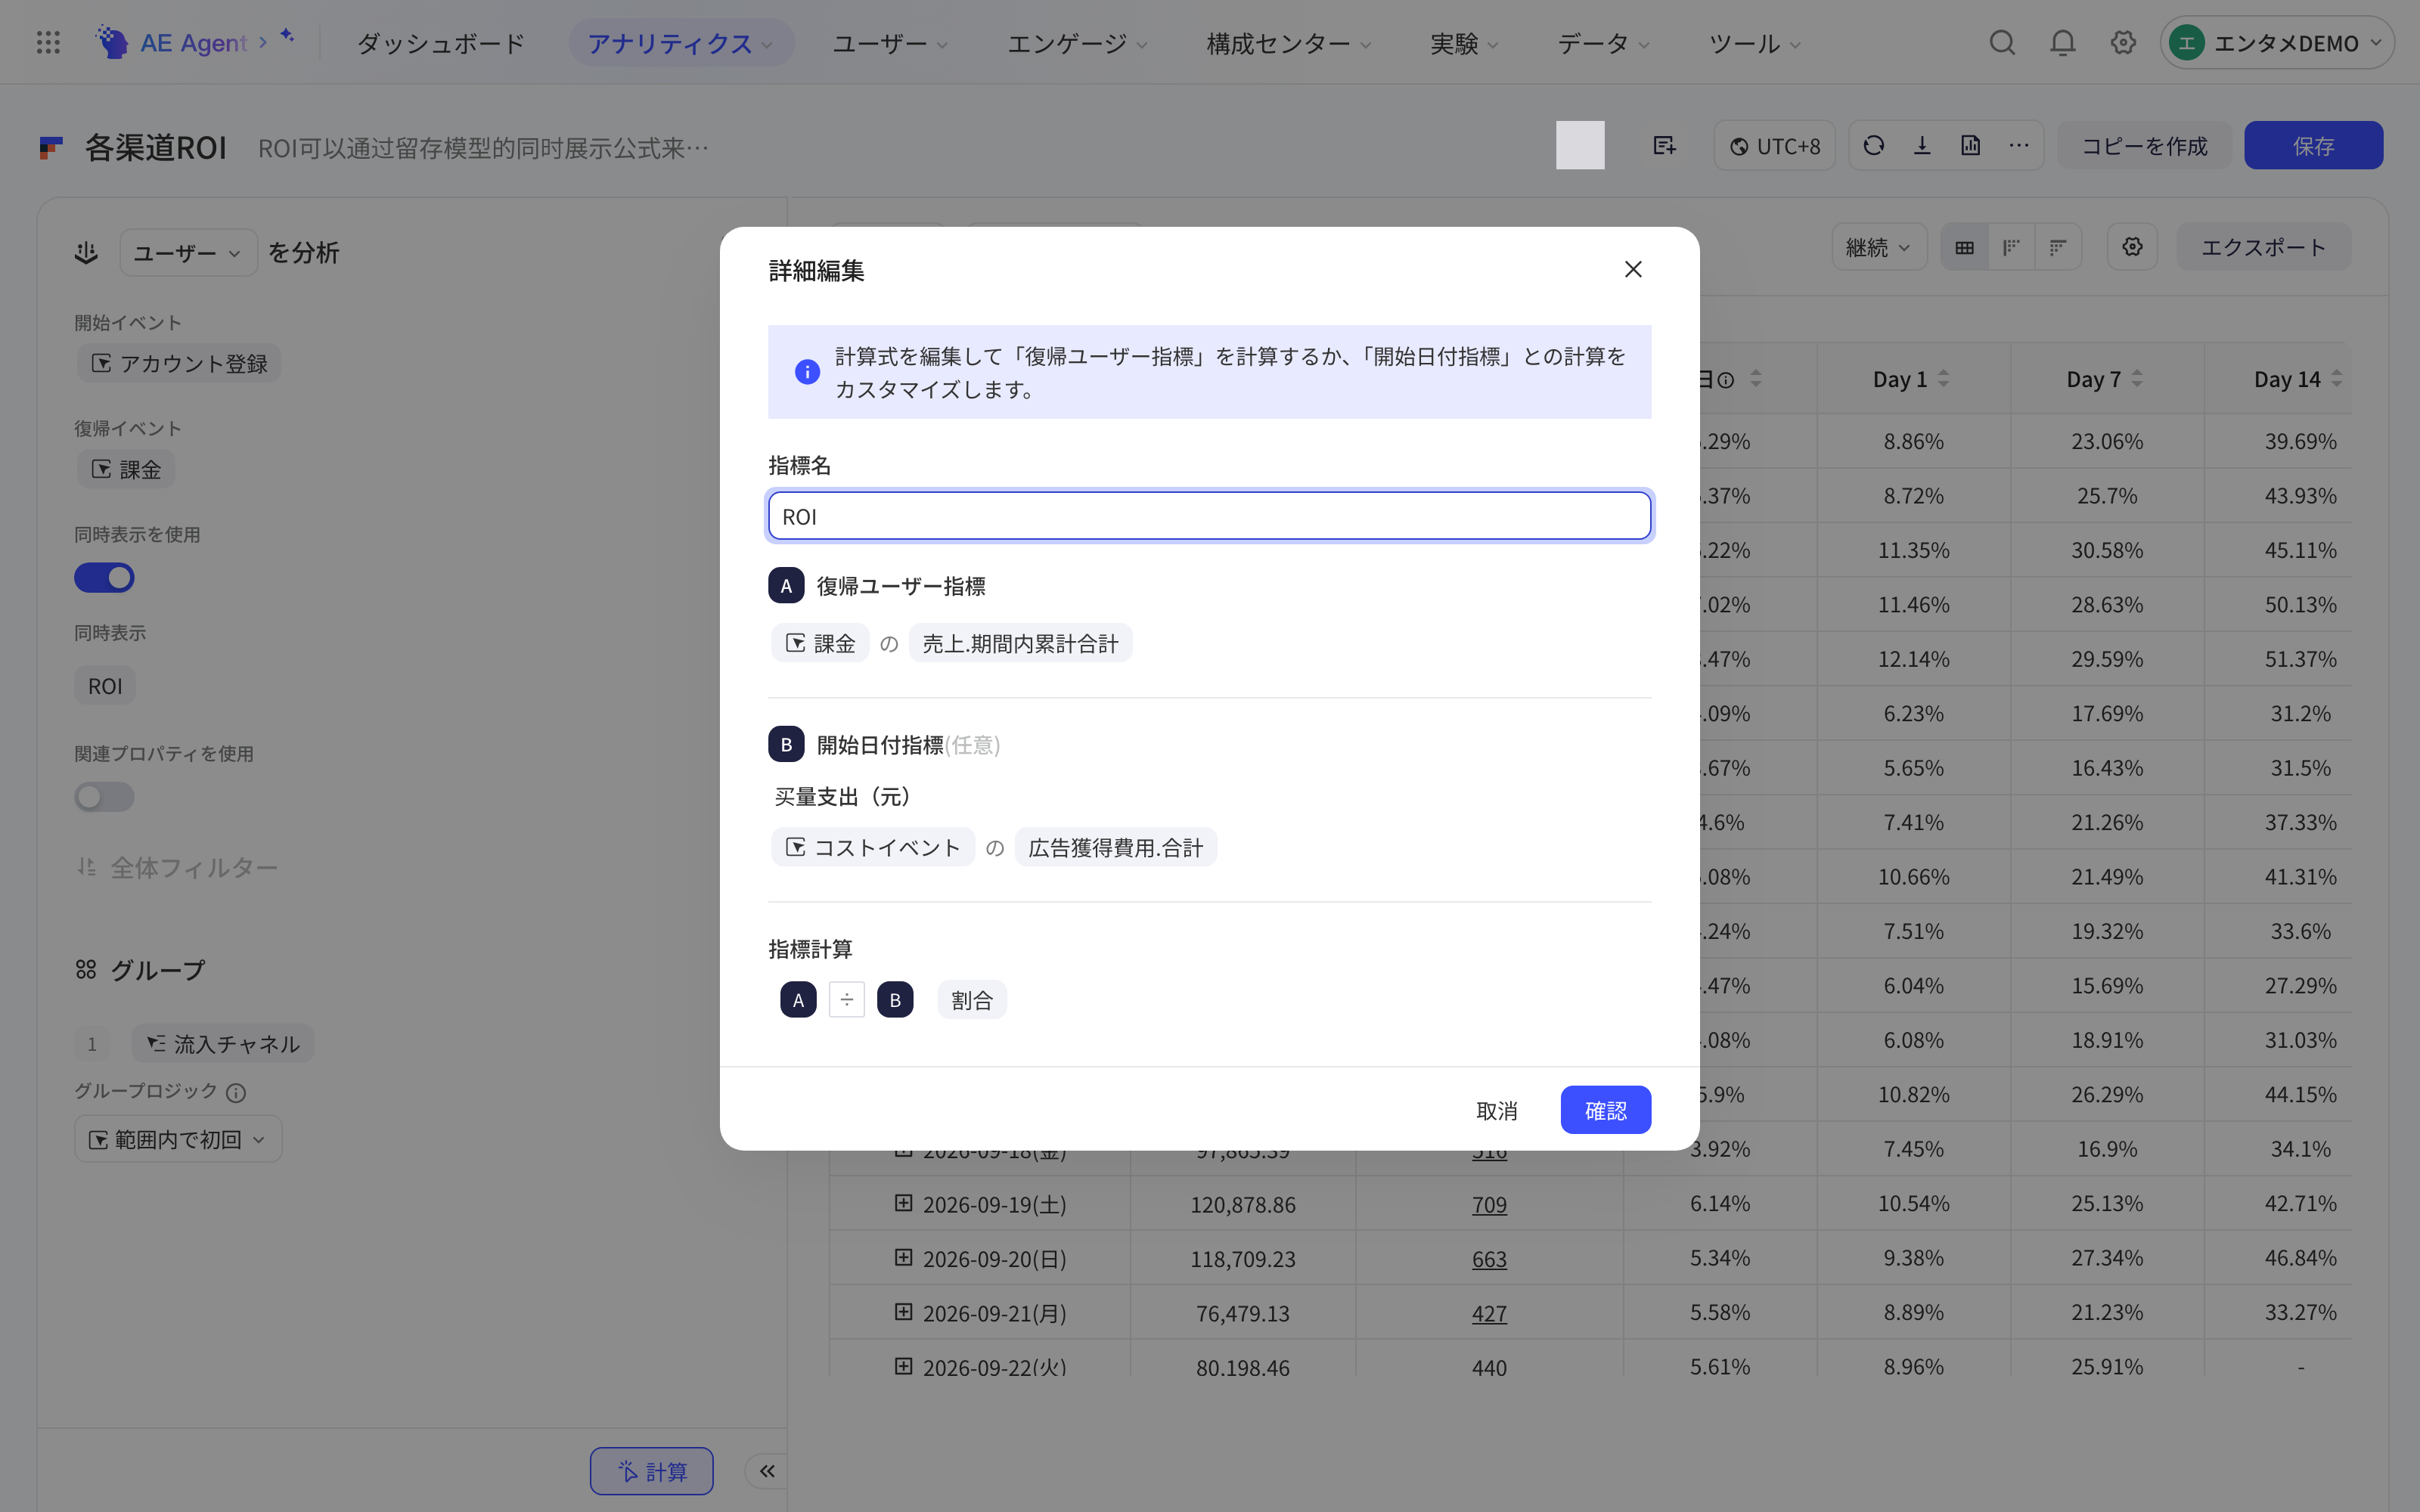Click the コピーを作成 button

[2144, 146]
